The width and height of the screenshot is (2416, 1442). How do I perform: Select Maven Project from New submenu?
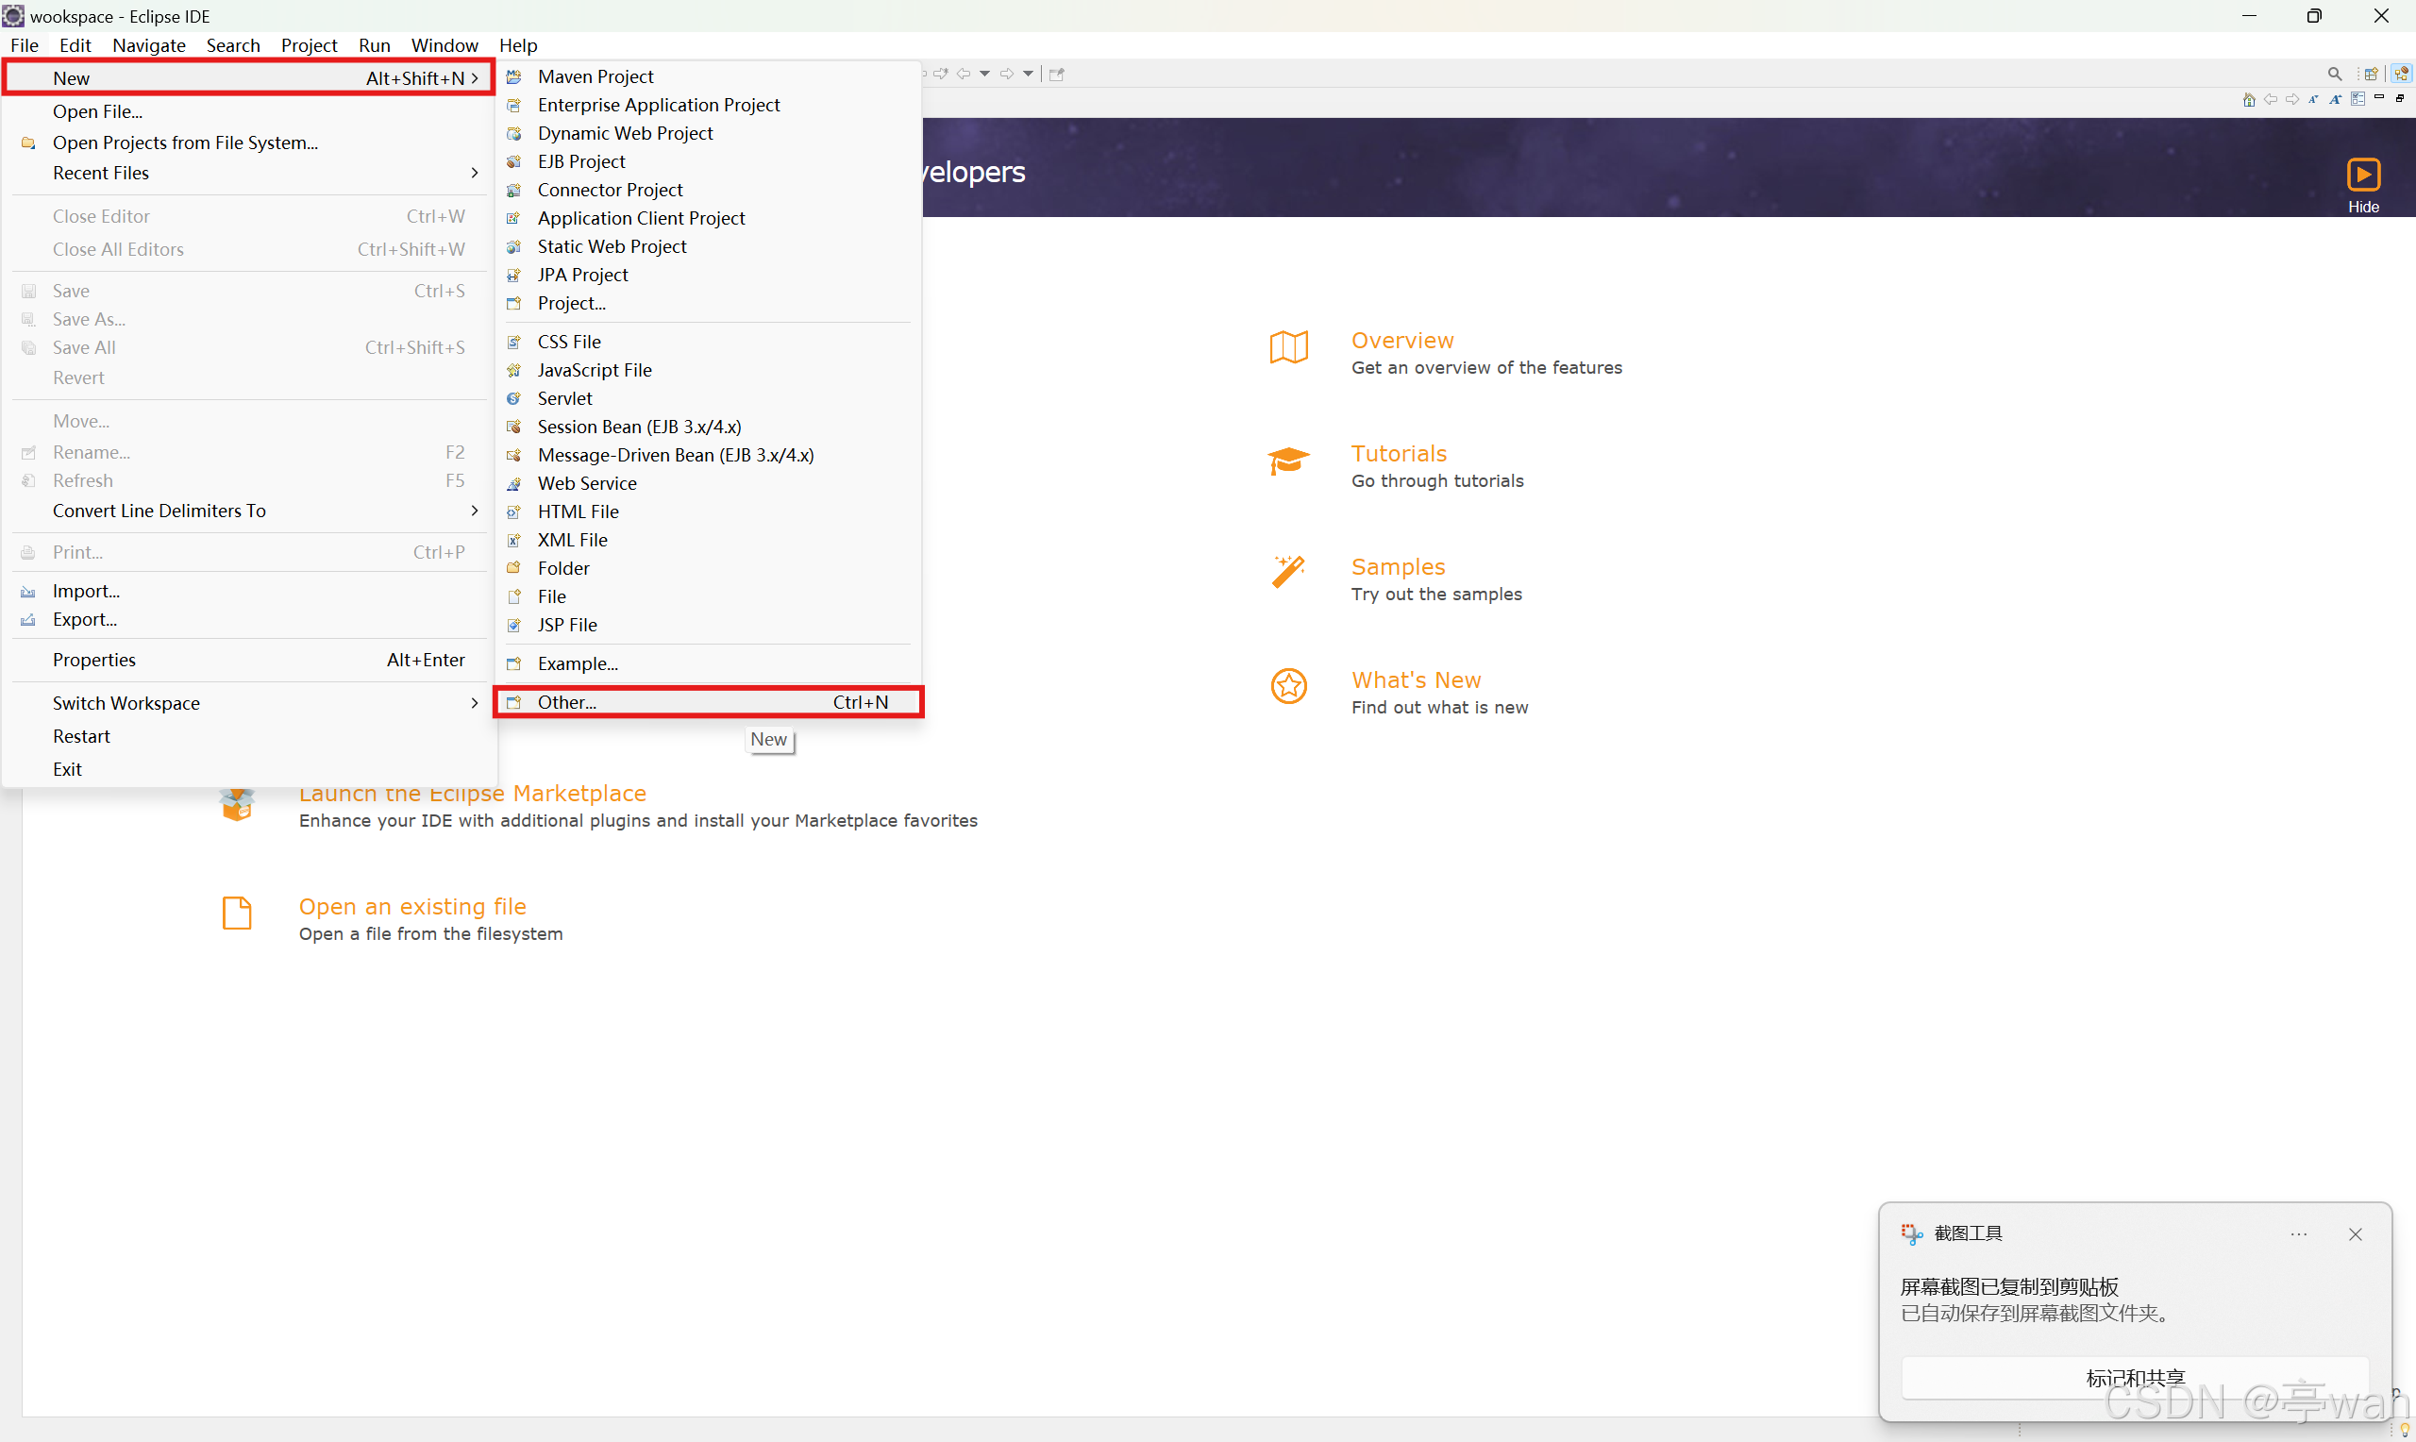[708, 76]
